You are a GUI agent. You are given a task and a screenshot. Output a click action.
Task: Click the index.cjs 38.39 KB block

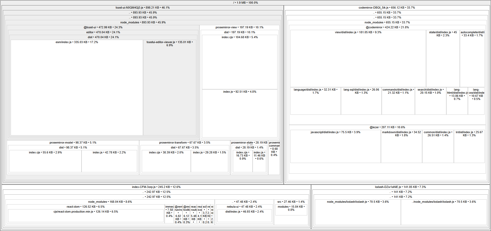pyautogui.click(x=166, y=161)
